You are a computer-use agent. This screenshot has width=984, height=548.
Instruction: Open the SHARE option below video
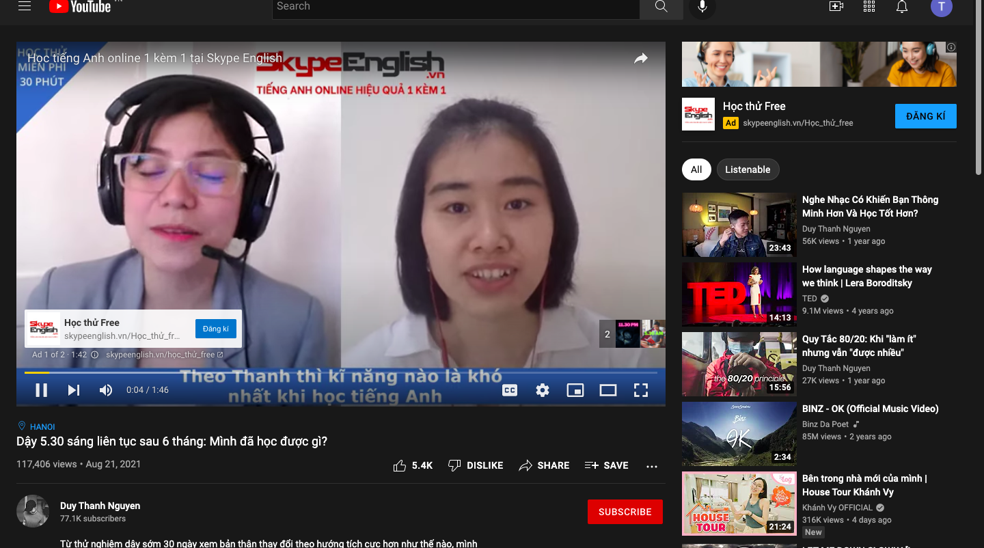tap(544, 465)
